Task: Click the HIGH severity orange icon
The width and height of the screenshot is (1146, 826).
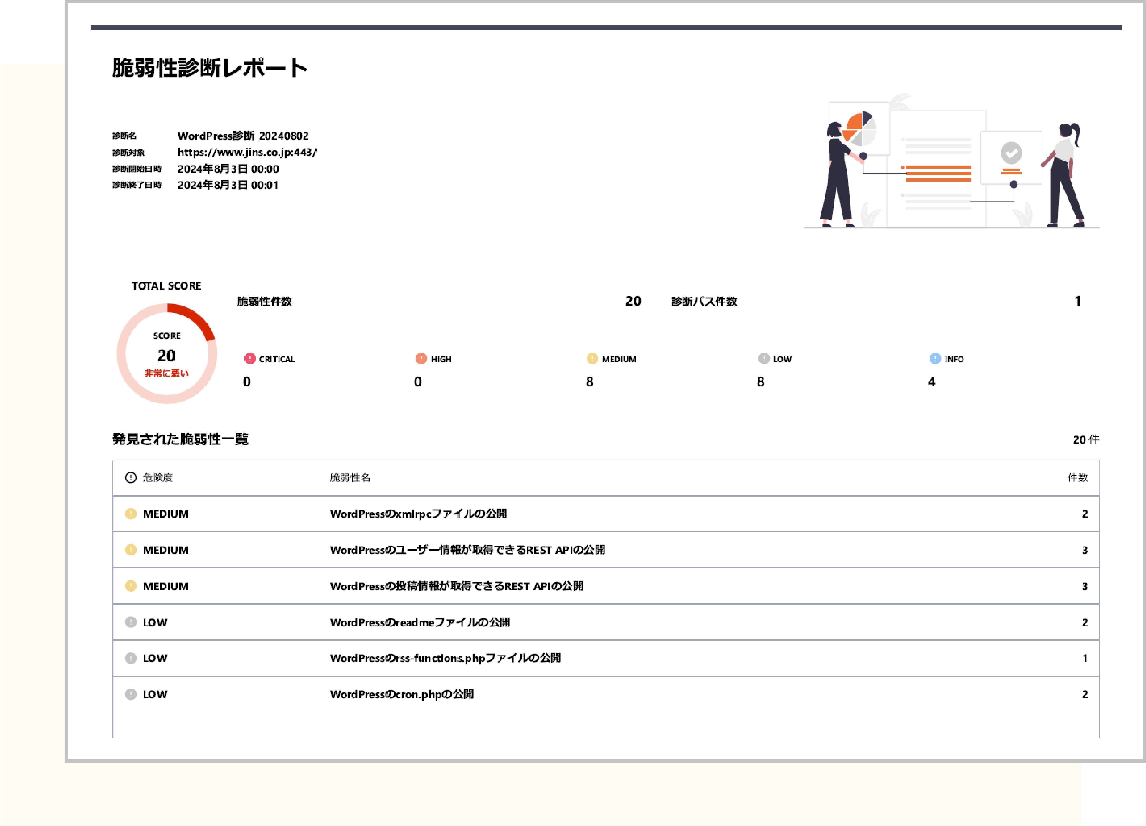Action: pos(421,358)
